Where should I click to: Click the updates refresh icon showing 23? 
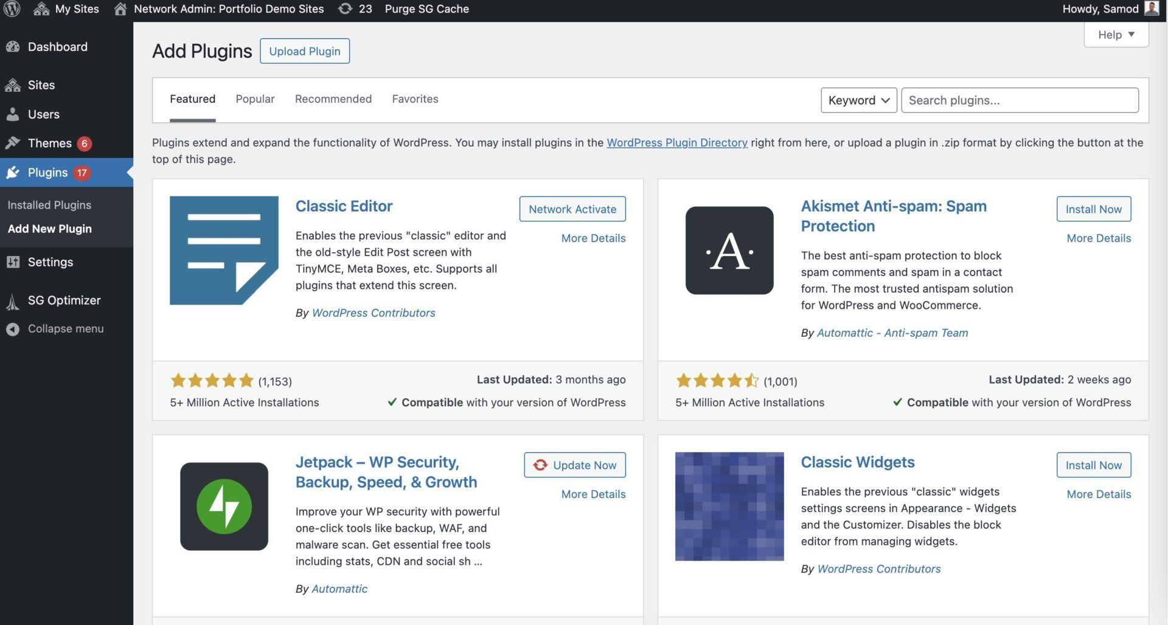[x=345, y=9]
